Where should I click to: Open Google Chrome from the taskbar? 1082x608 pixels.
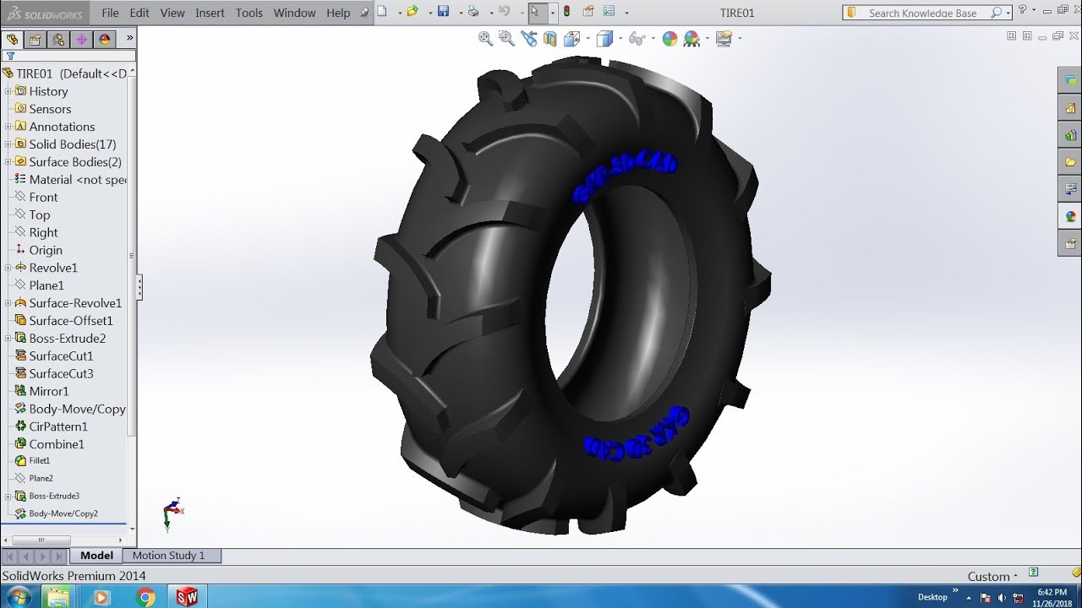click(145, 597)
